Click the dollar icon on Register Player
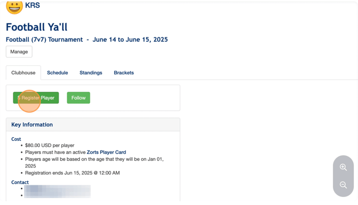The width and height of the screenshot is (358, 205). [x=19, y=98]
